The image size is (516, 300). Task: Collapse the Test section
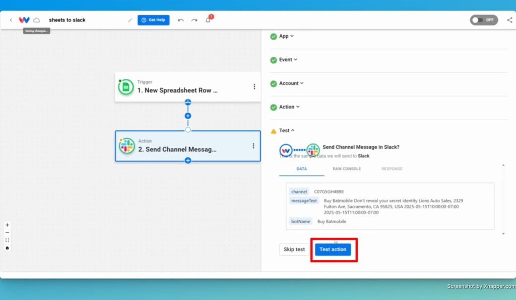[287, 131]
